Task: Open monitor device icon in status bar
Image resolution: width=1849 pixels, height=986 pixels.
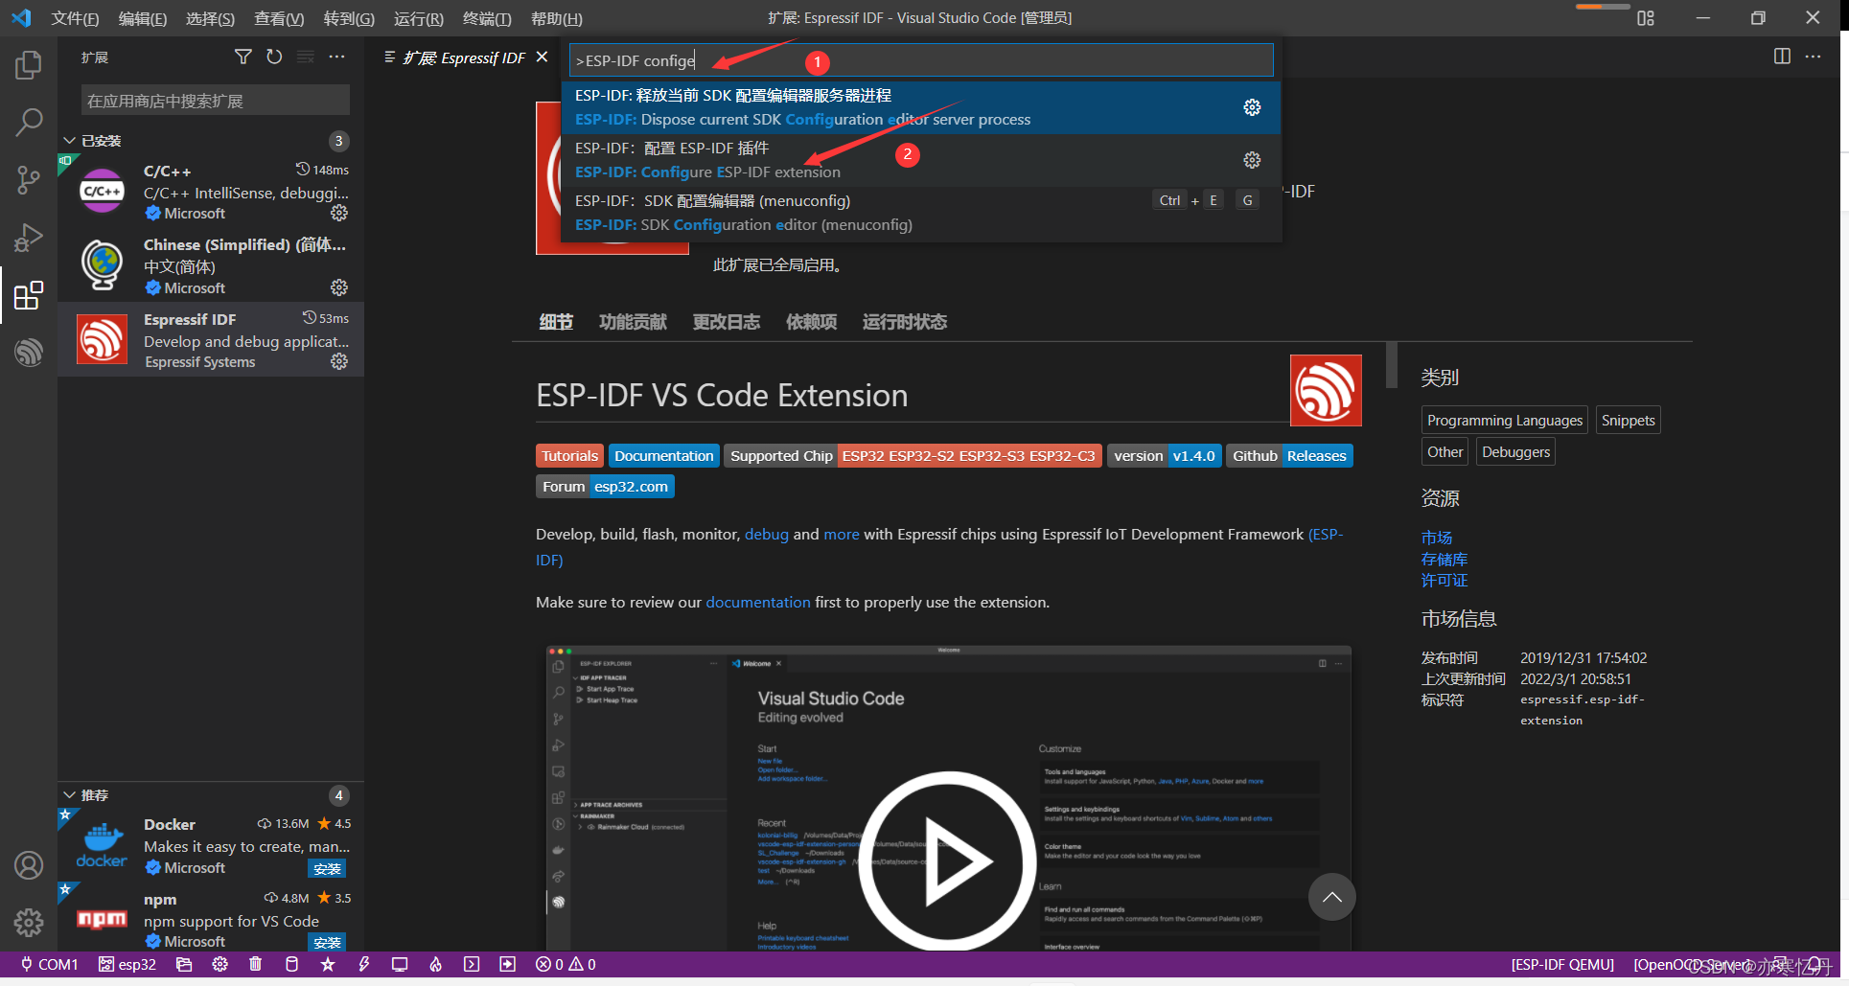Action: [x=400, y=964]
